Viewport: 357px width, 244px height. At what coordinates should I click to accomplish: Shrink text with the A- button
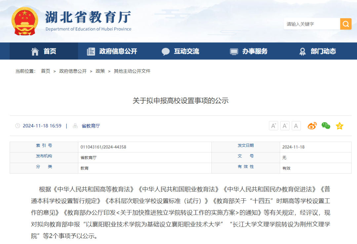point(285,126)
